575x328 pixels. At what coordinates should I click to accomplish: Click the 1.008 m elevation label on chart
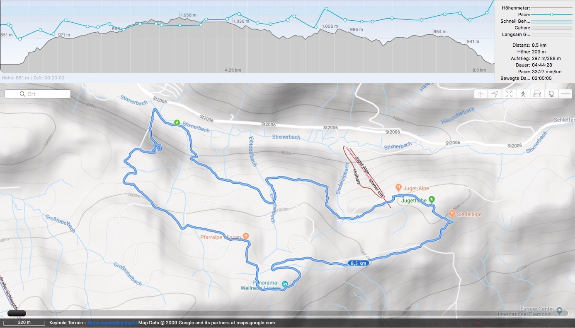pyautogui.click(x=330, y=26)
